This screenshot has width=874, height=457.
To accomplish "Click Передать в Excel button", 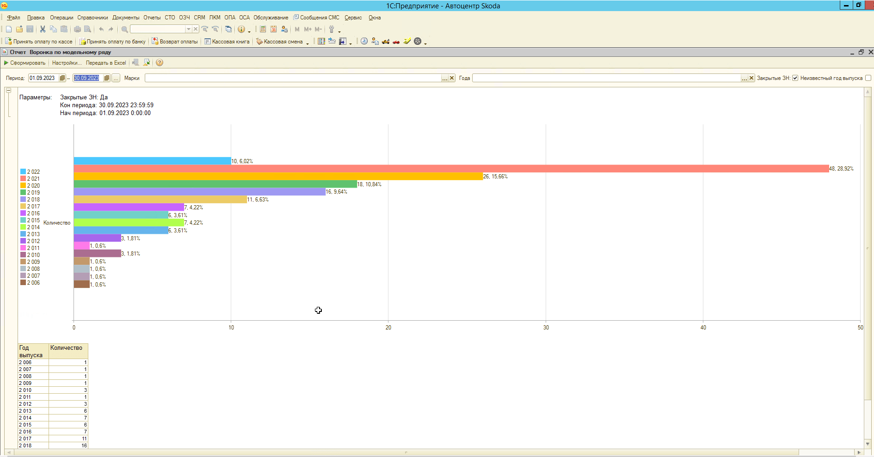I will point(106,63).
